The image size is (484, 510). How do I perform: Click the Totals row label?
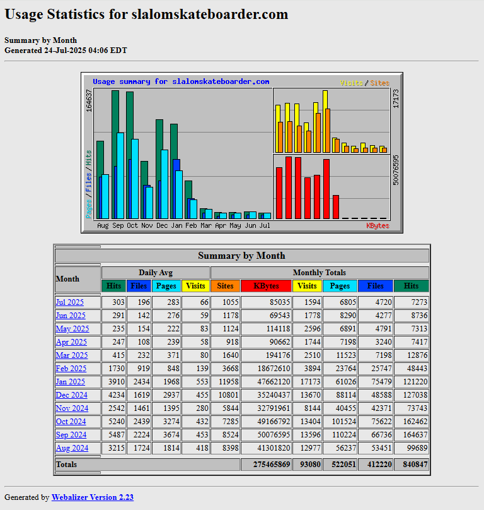point(66,465)
